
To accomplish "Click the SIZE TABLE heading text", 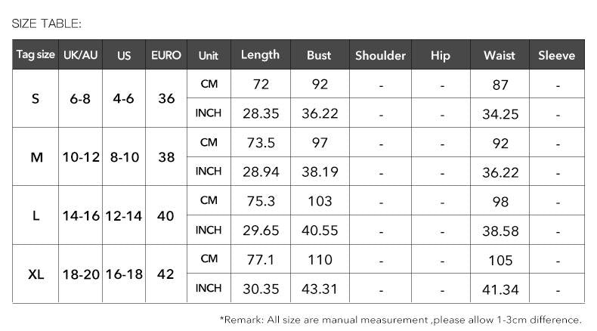I will (46, 23).
